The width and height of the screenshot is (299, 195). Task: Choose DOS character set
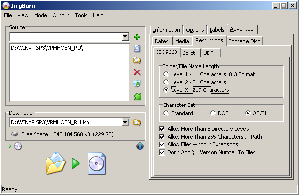pos(213,113)
